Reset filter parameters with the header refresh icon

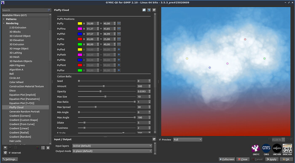point(154,10)
